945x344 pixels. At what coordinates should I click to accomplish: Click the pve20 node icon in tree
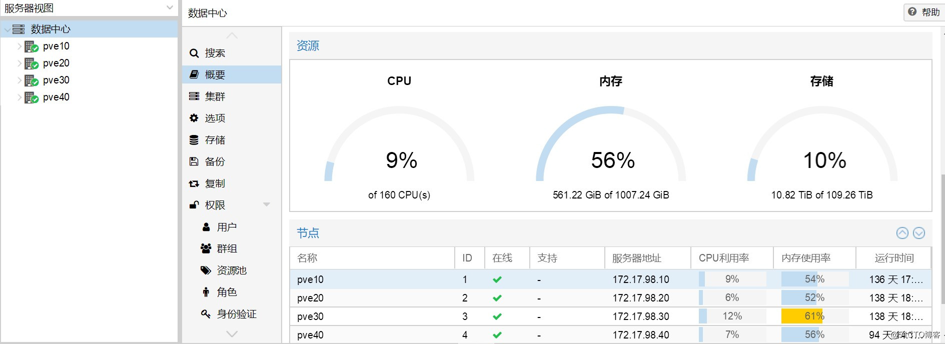click(x=32, y=63)
